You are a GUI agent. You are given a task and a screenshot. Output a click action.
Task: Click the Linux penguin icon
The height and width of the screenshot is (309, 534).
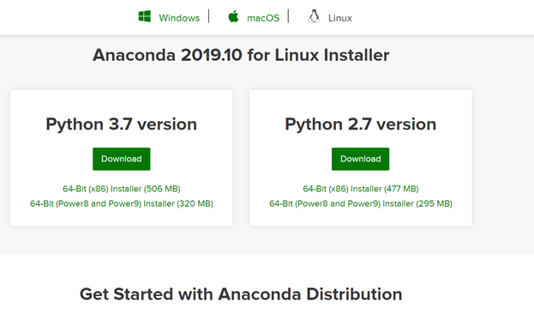pyautogui.click(x=314, y=16)
